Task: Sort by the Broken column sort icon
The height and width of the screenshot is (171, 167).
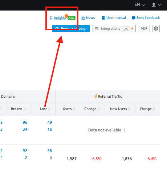Action: (x=25, y=109)
